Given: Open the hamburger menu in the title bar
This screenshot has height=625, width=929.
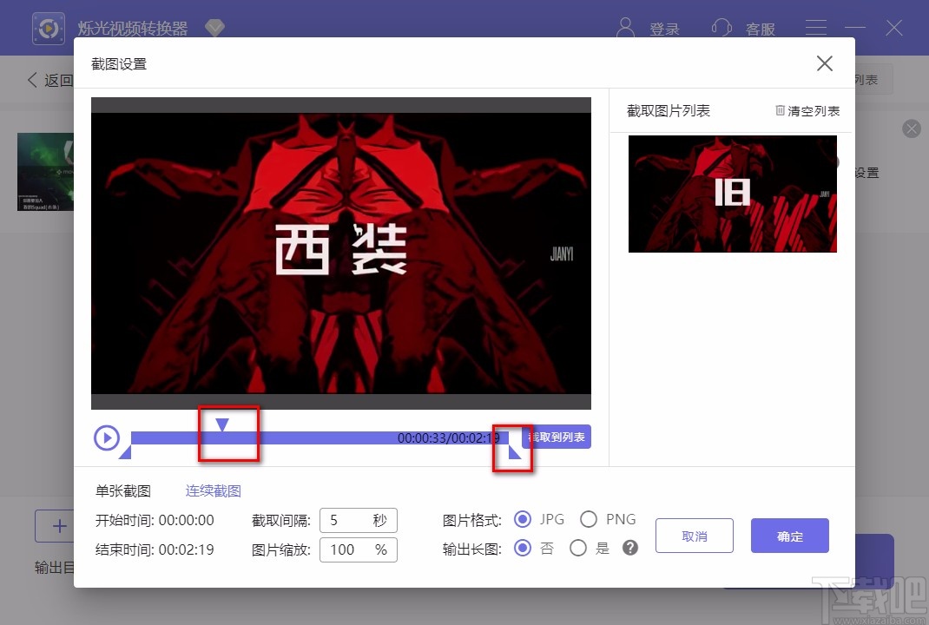Looking at the screenshot, I should click(x=816, y=27).
